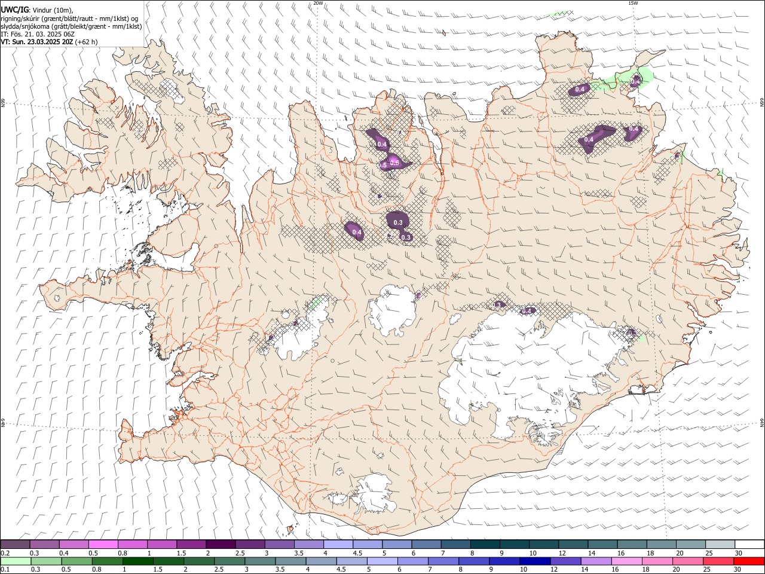Click the '20W' longitude label
The image size is (765, 574).
coord(318,3)
